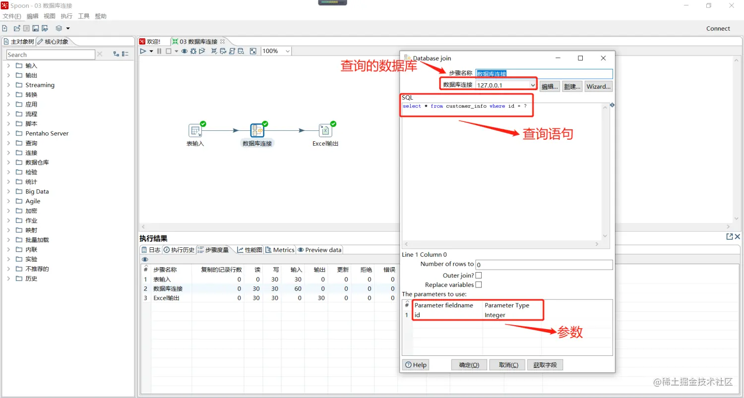The width and height of the screenshot is (744, 398).
Task: Switch to the 主对象树 tab
Action: 19,42
